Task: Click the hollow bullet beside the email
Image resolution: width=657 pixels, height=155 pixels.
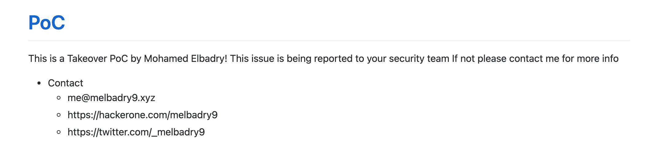Action: (x=59, y=98)
